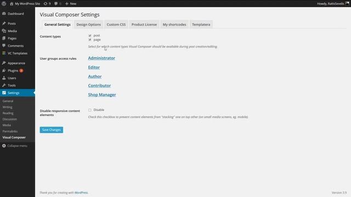Screen dimensions: 351x197
Task: Open Users menu label in sidebar
Action: (12, 78)
